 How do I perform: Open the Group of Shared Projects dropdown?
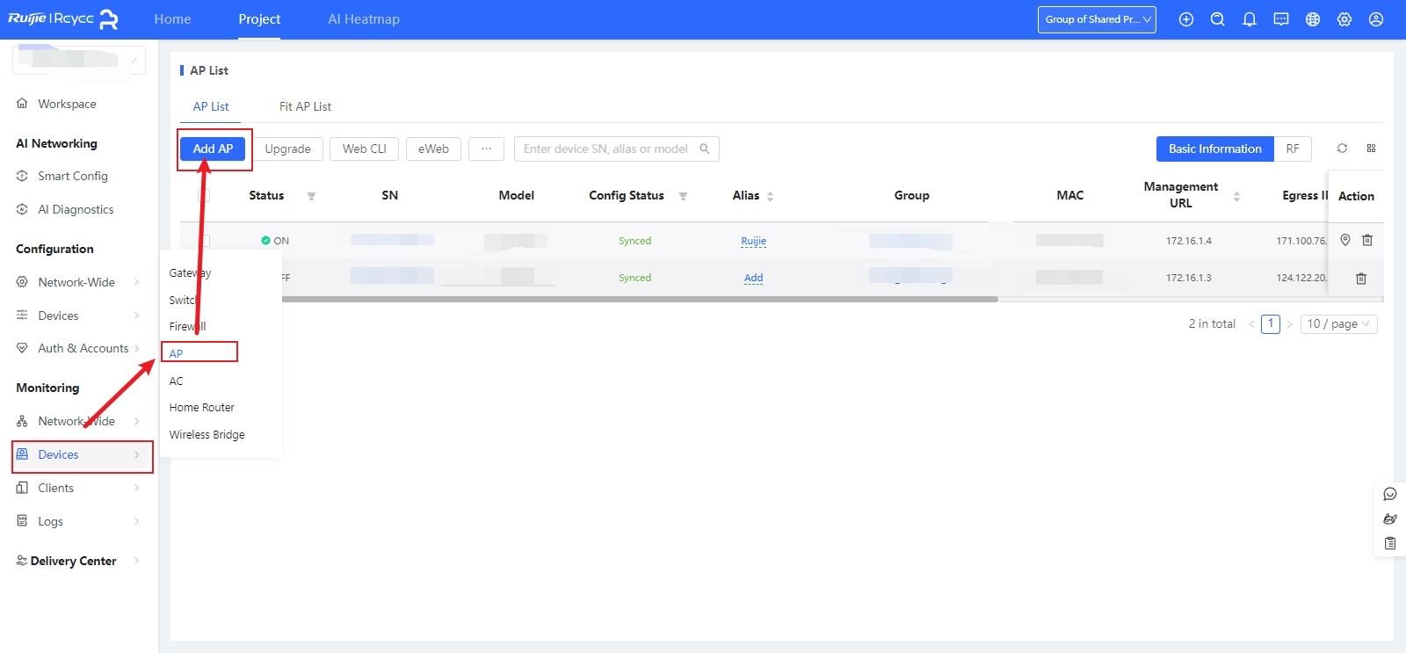[1097, 19]
